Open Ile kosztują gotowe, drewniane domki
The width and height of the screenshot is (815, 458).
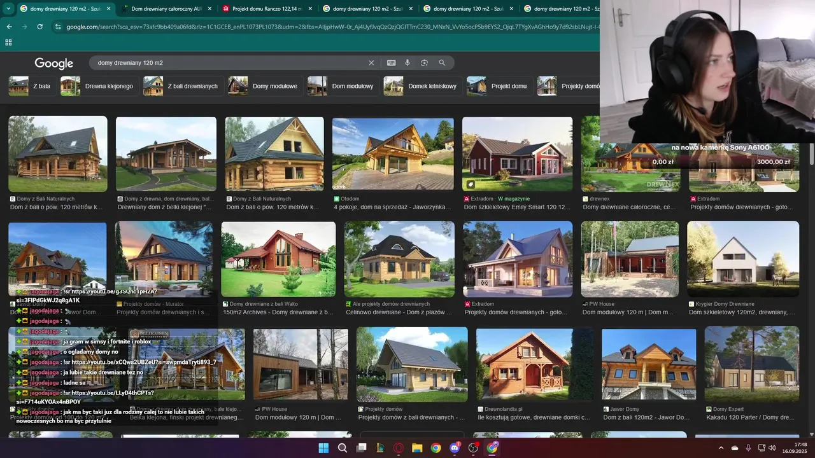pos(534,417)
